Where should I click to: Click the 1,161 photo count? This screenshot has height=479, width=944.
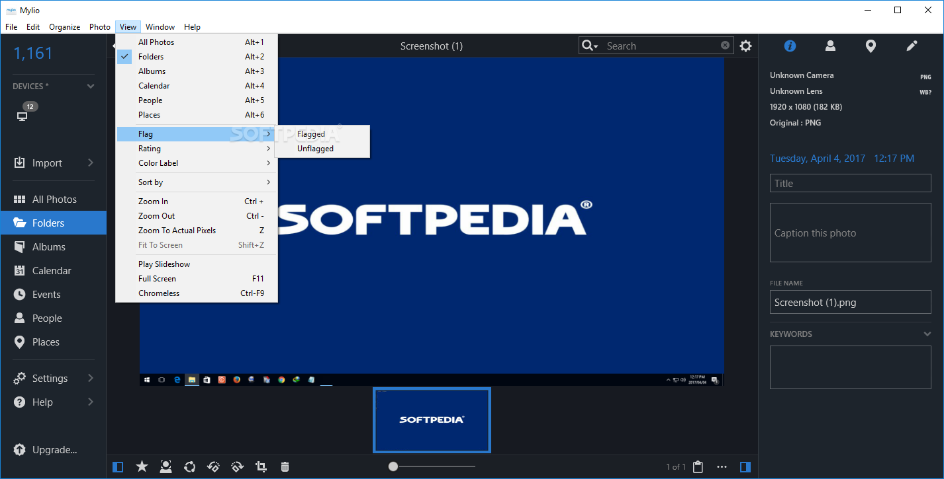(x=33, y=54)
